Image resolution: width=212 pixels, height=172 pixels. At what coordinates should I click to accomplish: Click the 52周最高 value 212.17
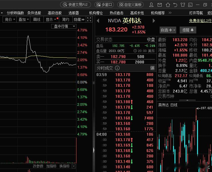[x=181, y=76]
